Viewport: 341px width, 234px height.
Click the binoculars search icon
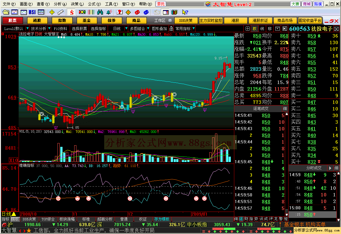(100, 12)
